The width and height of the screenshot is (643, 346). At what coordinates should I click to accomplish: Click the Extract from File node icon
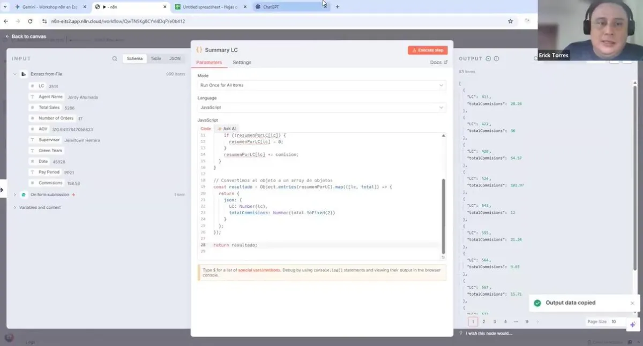click(24, 74)
